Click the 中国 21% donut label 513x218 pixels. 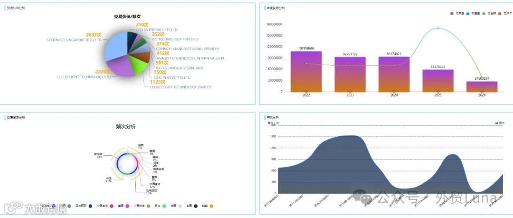109,180
